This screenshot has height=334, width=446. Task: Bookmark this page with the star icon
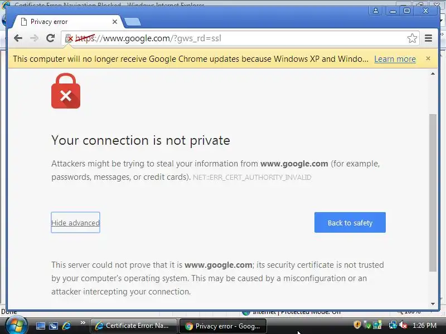[412, 38]
